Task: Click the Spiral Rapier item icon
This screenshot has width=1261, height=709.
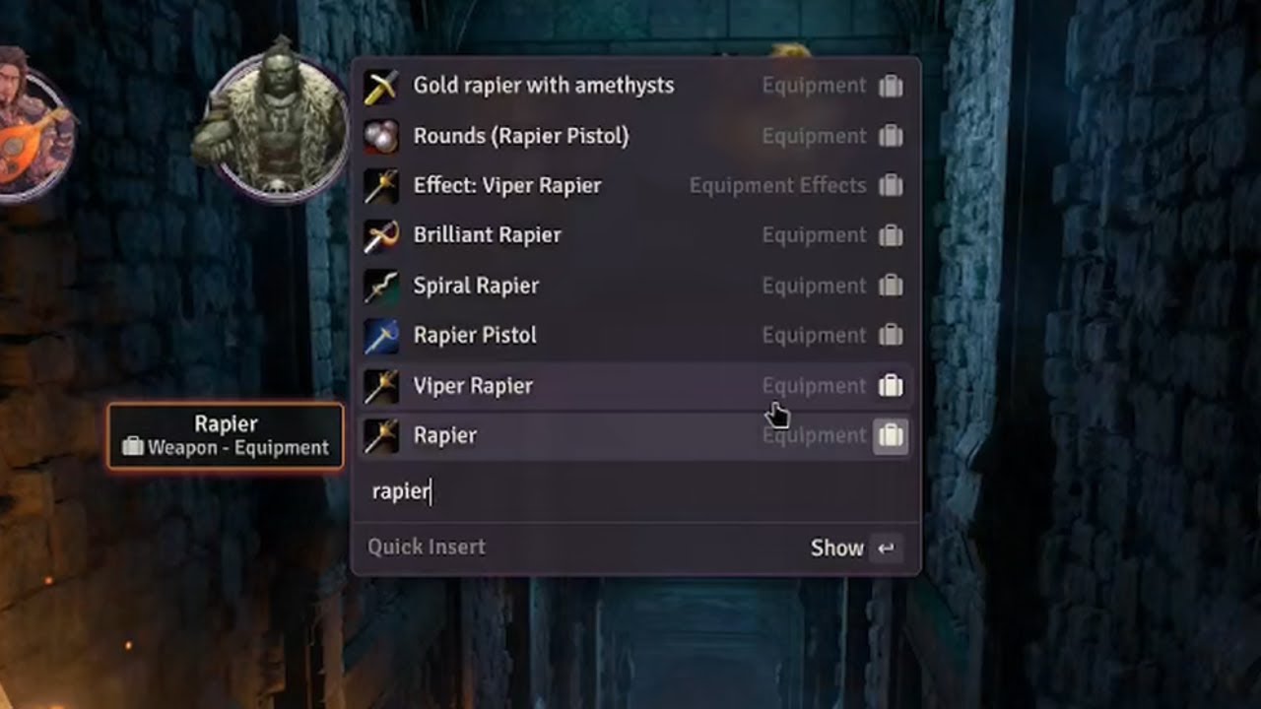Action: [x=380, y=286]
